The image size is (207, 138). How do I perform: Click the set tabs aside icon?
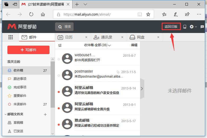15,4
